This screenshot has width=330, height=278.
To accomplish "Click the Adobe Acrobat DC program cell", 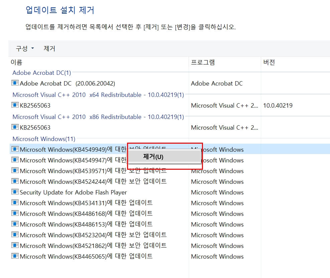I will point(217,84).
